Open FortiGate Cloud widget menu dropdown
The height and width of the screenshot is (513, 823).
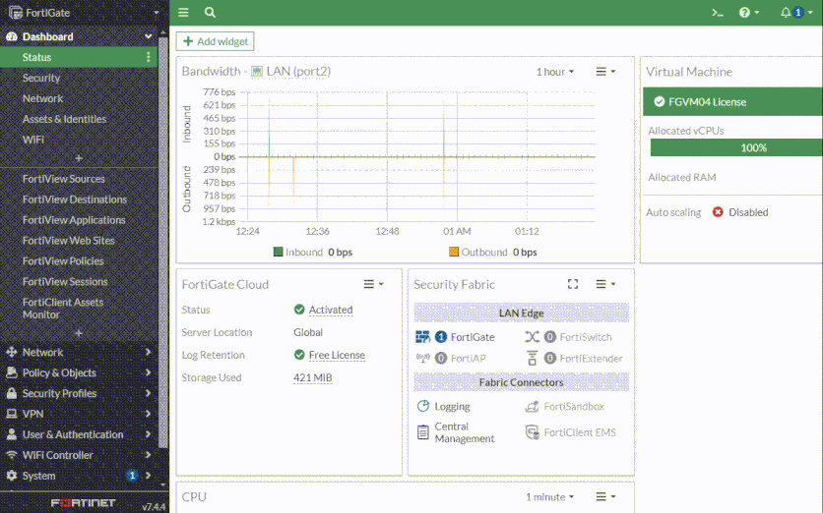pos(373,284)
